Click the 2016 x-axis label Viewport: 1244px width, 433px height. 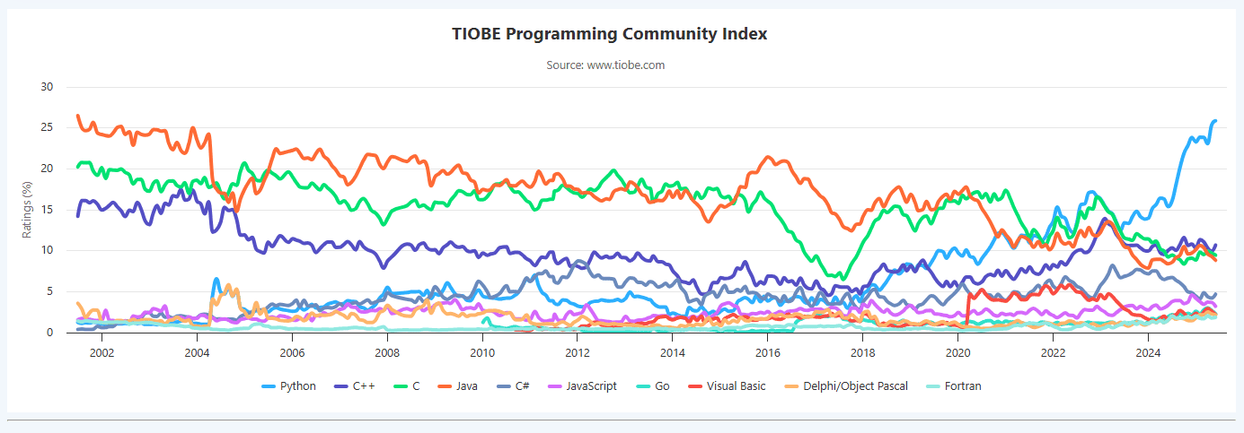point(768,352)
